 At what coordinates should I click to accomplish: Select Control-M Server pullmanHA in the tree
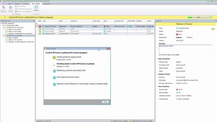(14, 36)
